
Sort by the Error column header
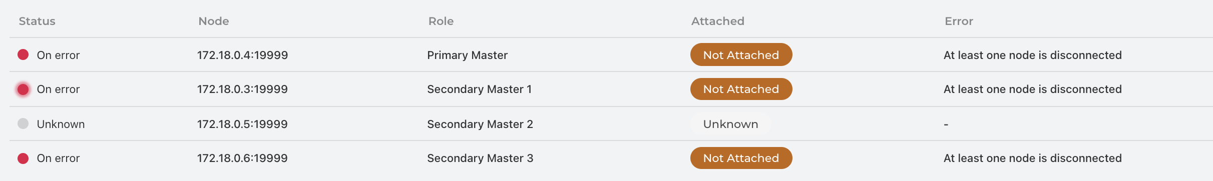tap(959, 21)
